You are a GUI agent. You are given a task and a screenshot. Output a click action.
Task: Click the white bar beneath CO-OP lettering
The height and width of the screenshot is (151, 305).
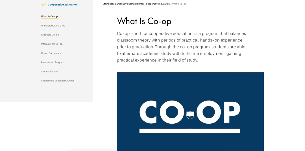coord(189,131)
